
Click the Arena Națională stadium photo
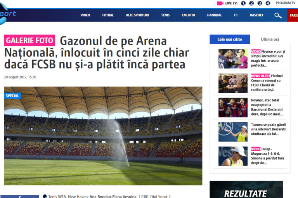pyautogui.click(x=103, y=136)
